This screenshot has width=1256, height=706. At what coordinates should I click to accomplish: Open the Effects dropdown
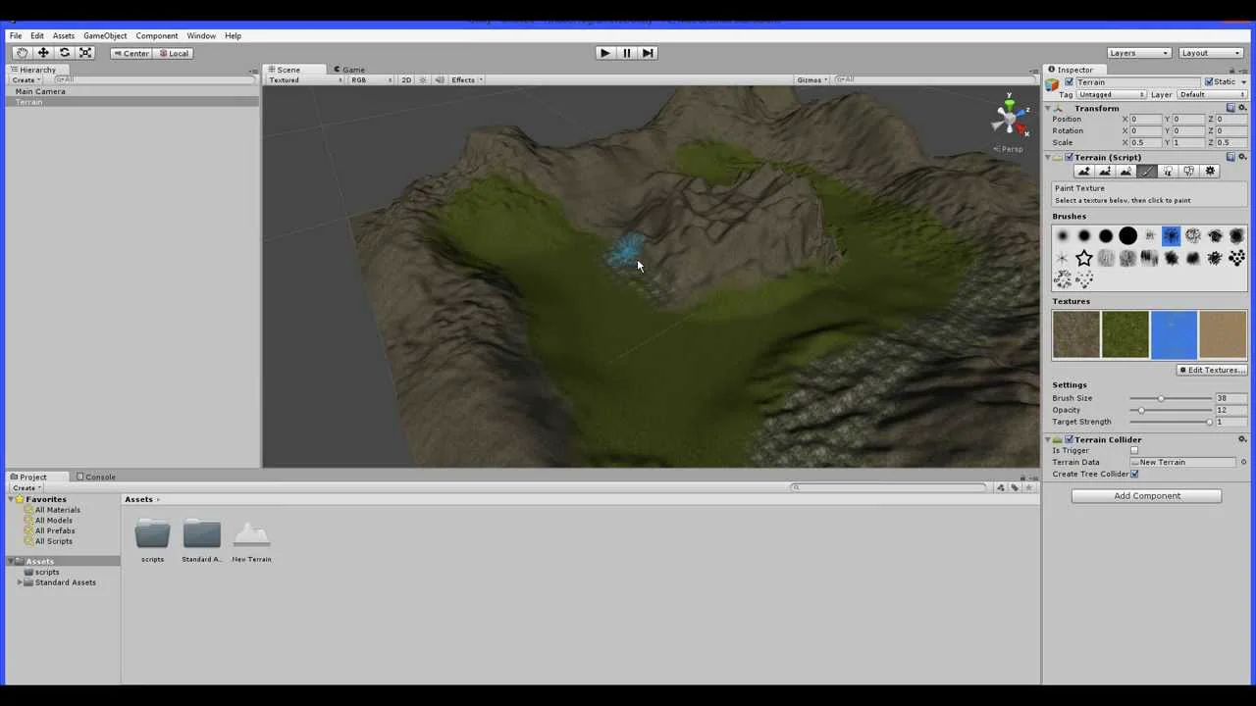pyautogui.click(x=467, y=79)
